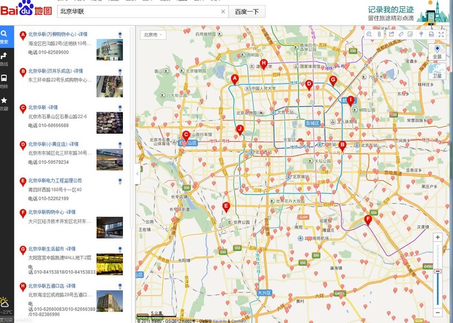Switch the map to fullscreen view
Viewport: 453px width, 323px height.
pyautogui.click(x=441, y=34)
